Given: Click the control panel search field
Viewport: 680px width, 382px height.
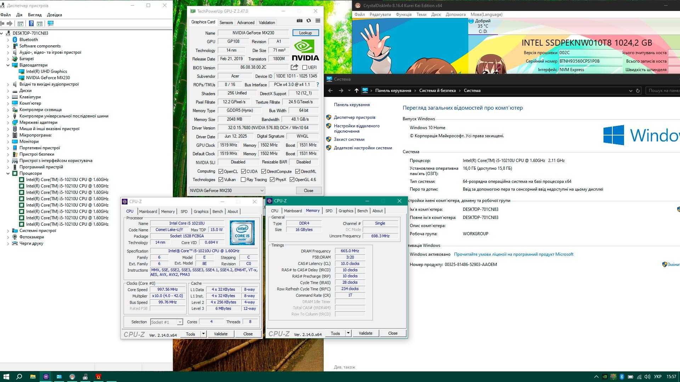Looking at the screenshot, I should (663, 91).
